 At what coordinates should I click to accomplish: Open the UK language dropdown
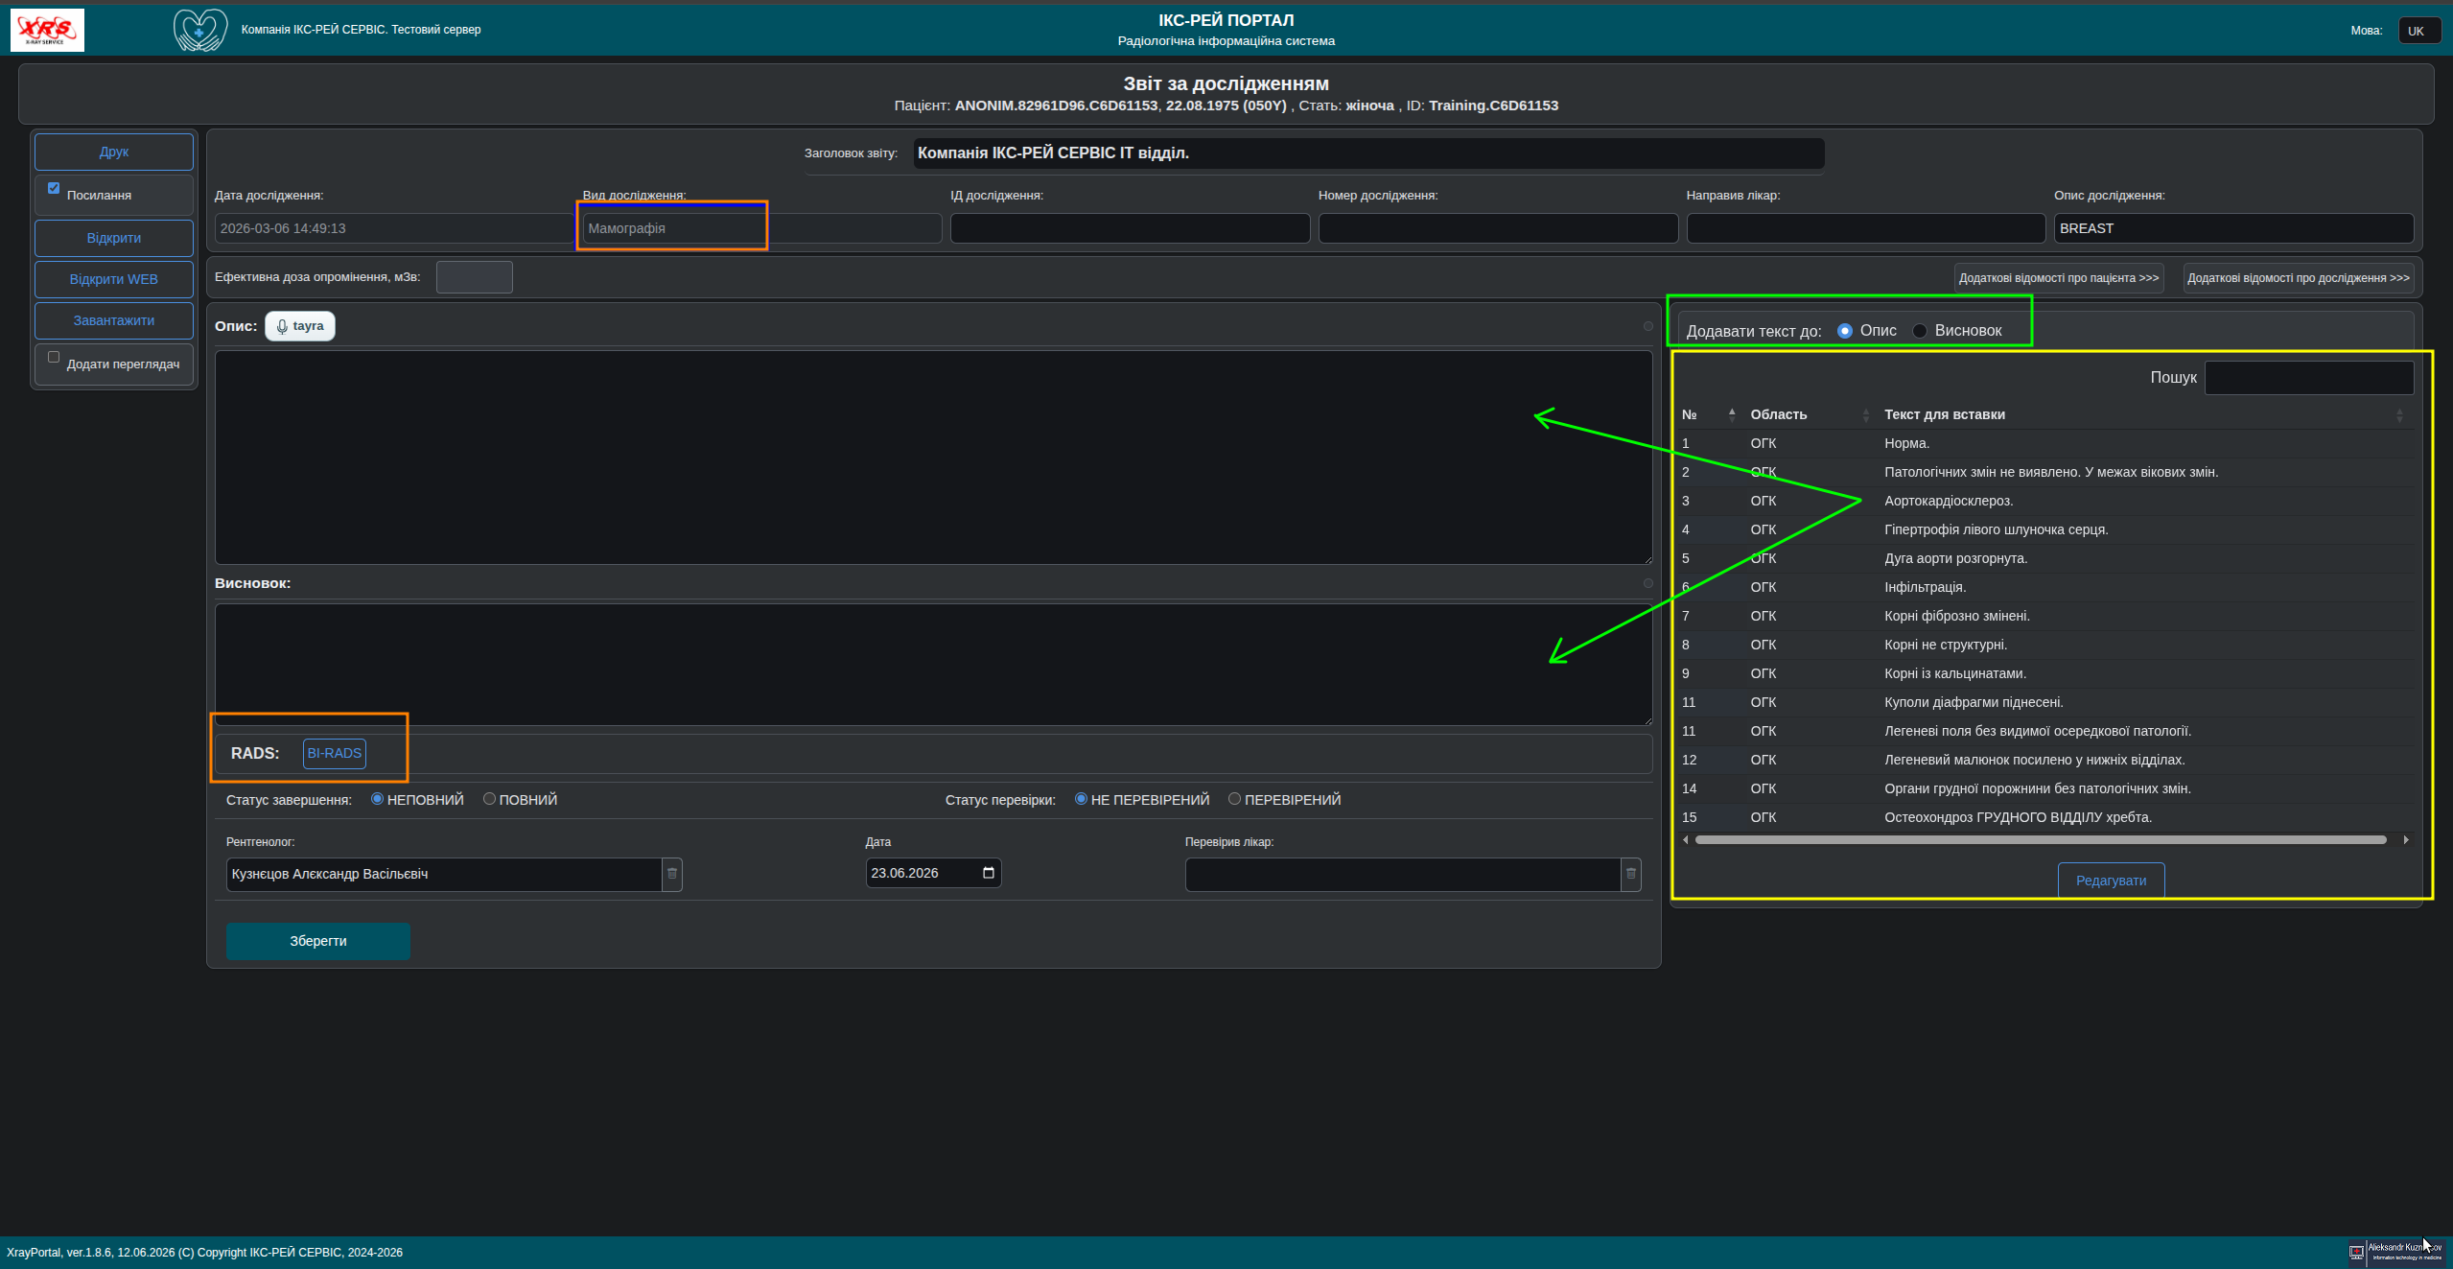click(x=2419, y=31)
